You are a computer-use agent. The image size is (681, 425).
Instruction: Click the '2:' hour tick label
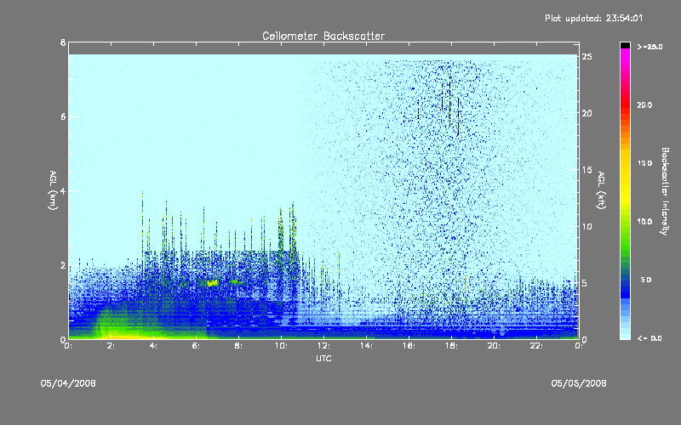coord(112,346)
